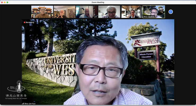Show next page of participant thumbnails
The height and width of the screenshot is (106, 196).
click(171, 12)
